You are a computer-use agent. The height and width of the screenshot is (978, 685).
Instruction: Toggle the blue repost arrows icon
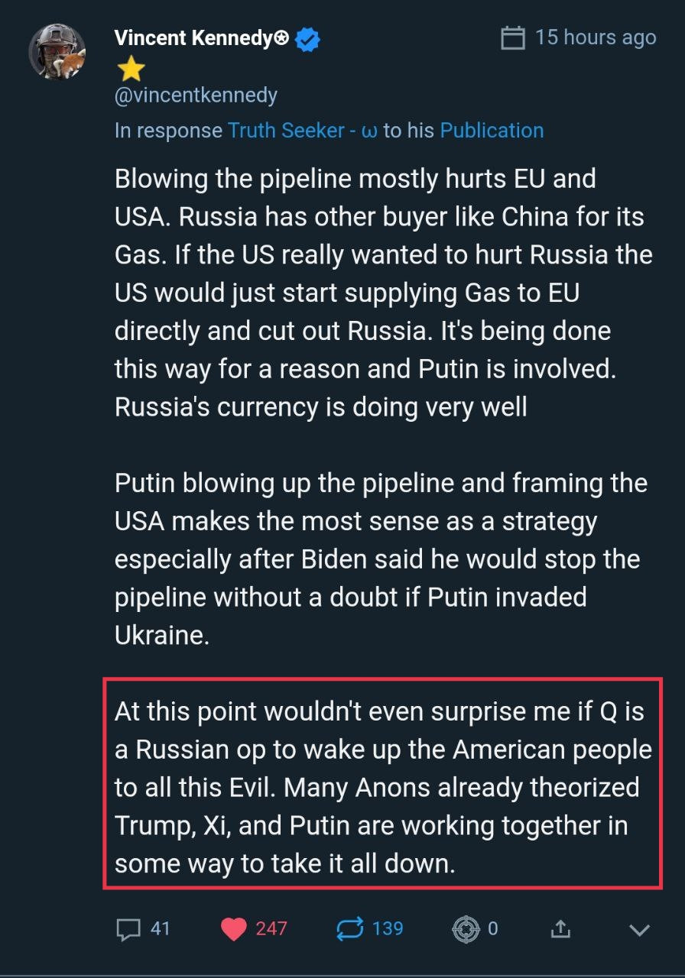coord(349,929)
